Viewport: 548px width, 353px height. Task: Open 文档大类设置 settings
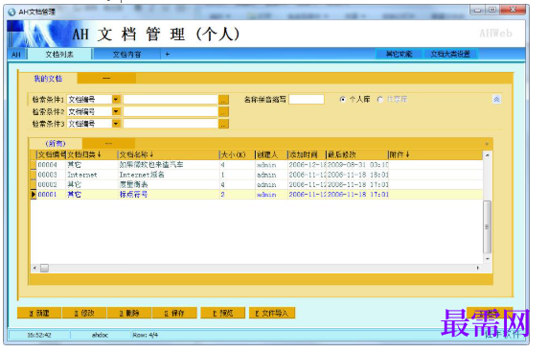(450, 55)
